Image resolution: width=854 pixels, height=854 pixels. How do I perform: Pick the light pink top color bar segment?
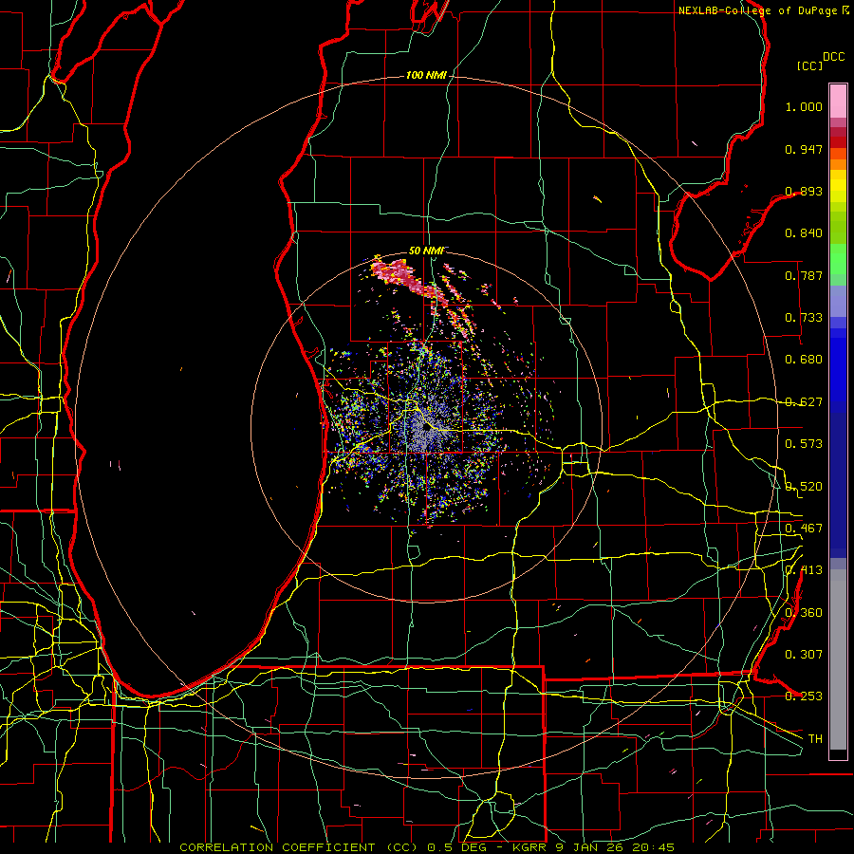pyautogui.click(x=838, y=101)
